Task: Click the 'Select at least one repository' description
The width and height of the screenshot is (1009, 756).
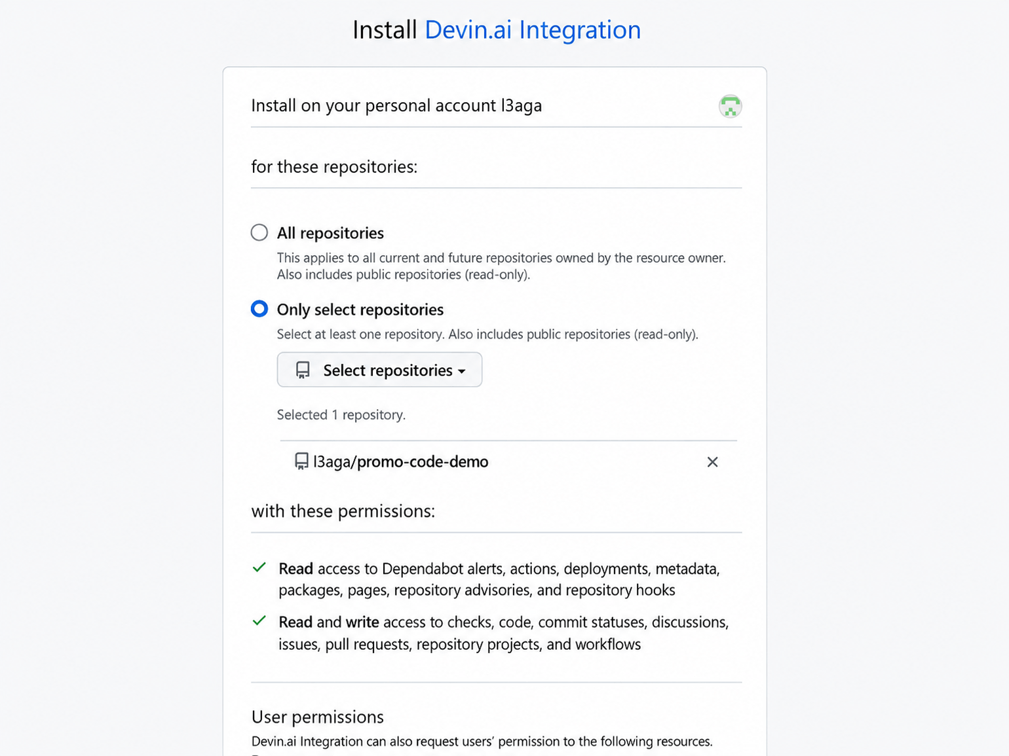Action: pyautogui.click(x=487, y=334)
